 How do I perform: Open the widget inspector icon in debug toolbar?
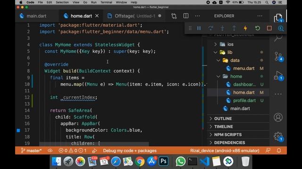[281, 28]
